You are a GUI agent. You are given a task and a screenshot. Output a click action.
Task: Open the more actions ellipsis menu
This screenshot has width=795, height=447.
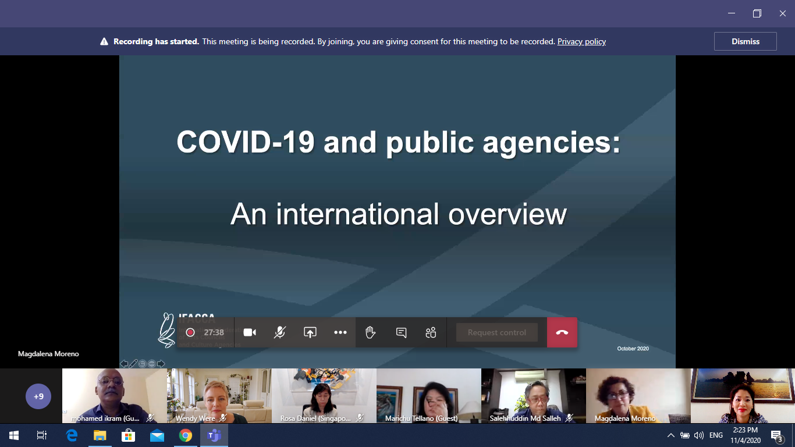pyautogui.click(x=340, y=332)
